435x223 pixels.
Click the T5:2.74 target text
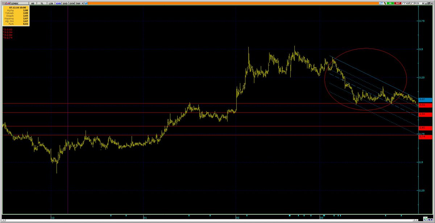click(x=8, y=38)
